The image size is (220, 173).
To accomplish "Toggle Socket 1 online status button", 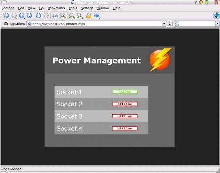I will pos(124,92).
